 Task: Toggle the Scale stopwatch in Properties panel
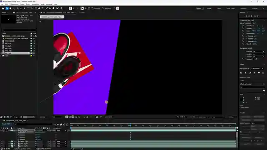coord(243,31)
